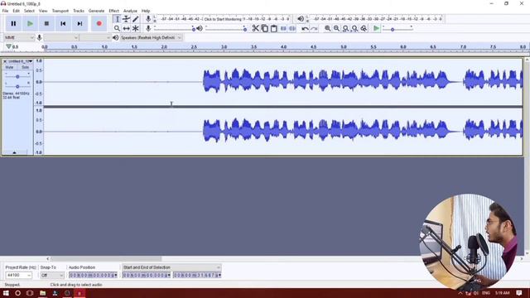Cut selection with the scissors icon
This screenshot has height=298, width=530.
tap(256, 29)
